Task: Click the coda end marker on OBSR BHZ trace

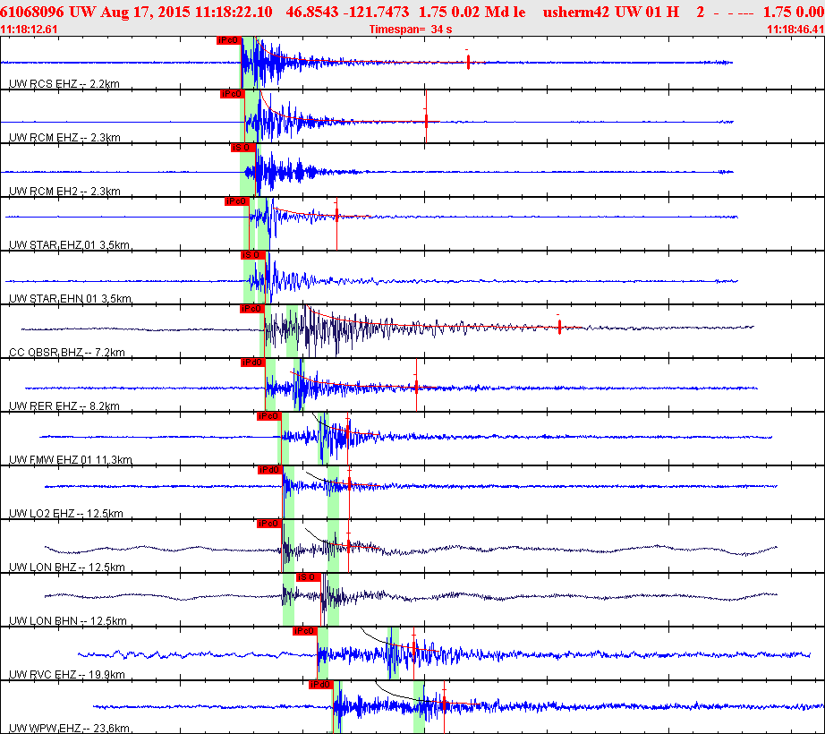Action: (559, 328)
